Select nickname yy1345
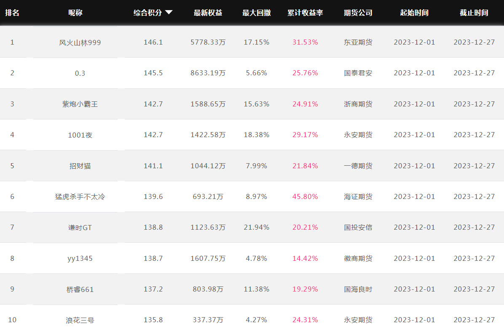Screen dimensions: 504x334 80,259
